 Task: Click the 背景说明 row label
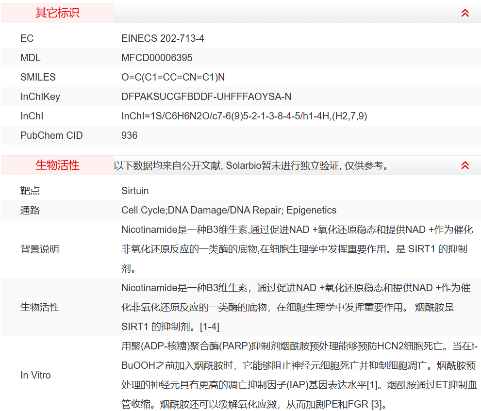tap(40, 249)
